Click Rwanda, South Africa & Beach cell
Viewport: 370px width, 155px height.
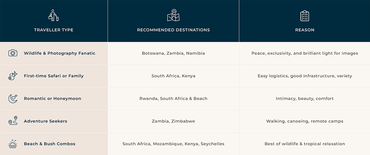(173, 99)
